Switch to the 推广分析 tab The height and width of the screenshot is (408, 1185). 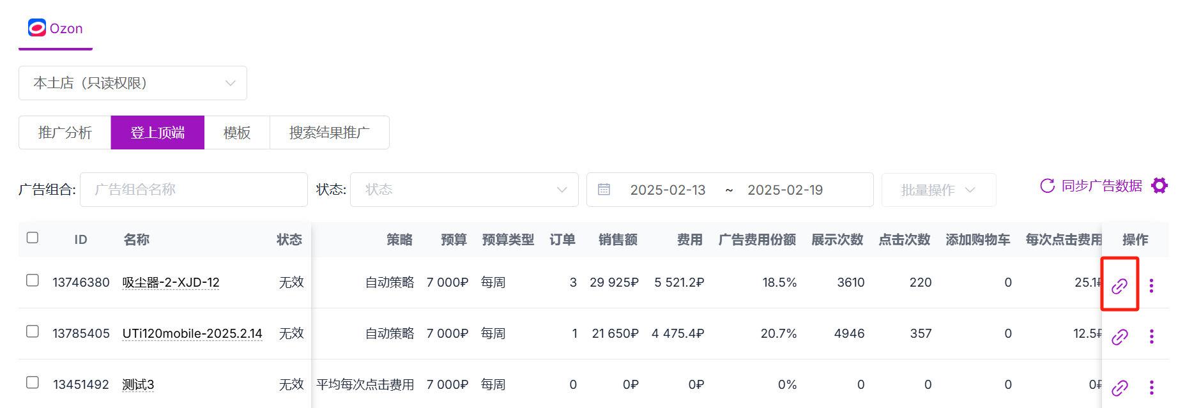(x=65, y=132)
